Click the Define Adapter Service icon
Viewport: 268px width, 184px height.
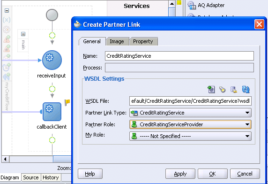[x=234, y=90]
